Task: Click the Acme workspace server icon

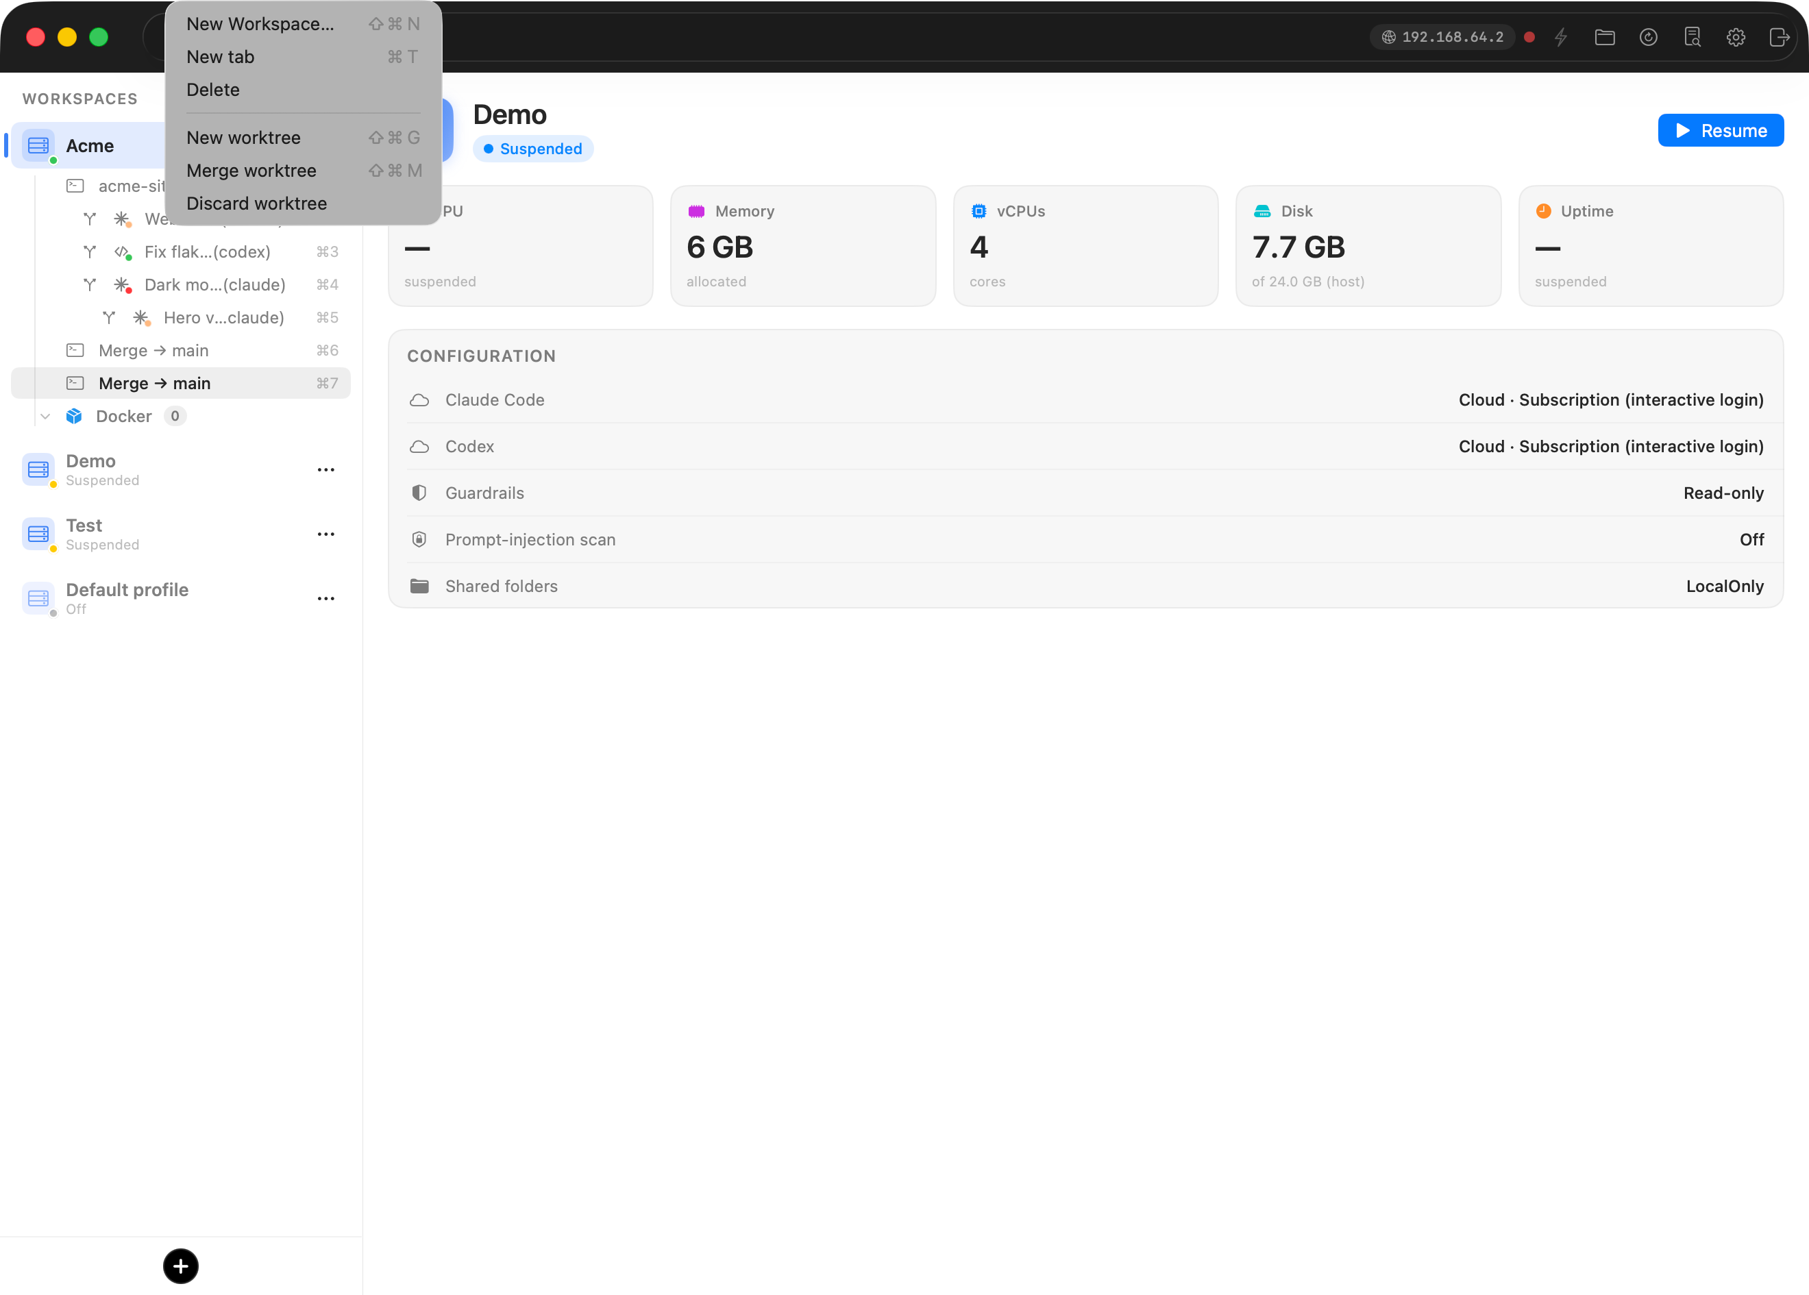Action: pos(38,146)
